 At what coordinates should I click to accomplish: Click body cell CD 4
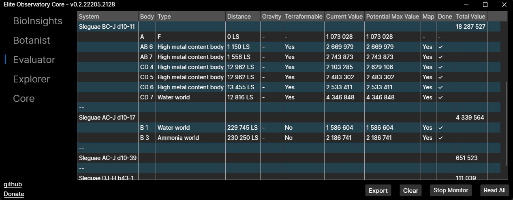pyautogui.click(x=147, y=67)
